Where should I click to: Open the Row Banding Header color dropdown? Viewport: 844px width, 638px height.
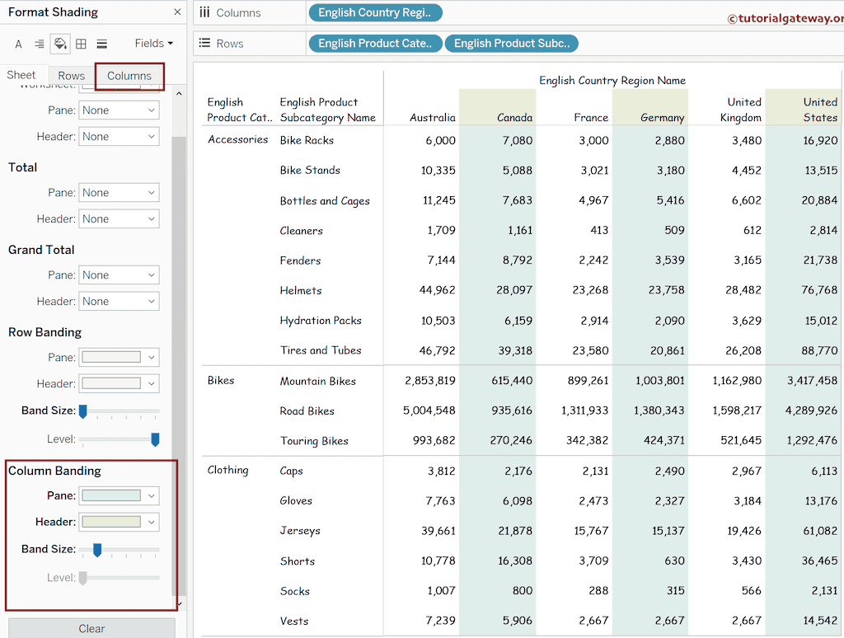point(119,383)
